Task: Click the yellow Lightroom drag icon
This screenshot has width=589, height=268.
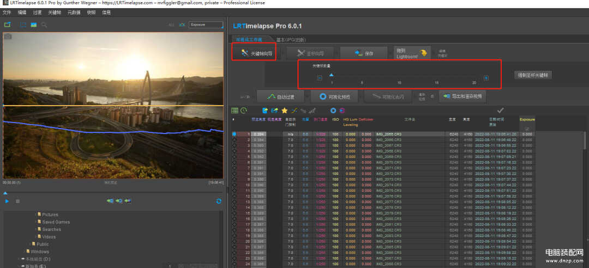Action: tap(423, 53)
